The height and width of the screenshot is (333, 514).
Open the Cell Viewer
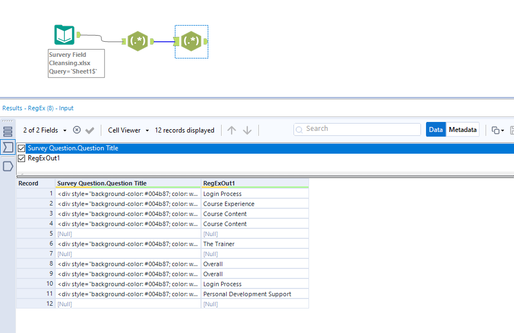pos(124,130)
